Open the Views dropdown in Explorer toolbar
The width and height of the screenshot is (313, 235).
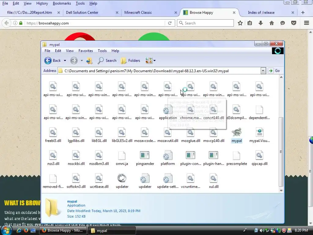(150, 60)
